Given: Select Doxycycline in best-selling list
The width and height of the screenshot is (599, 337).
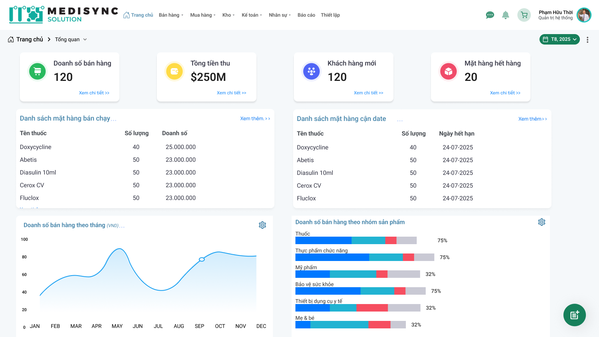Looking at the screenshot, I should point(36,147).
